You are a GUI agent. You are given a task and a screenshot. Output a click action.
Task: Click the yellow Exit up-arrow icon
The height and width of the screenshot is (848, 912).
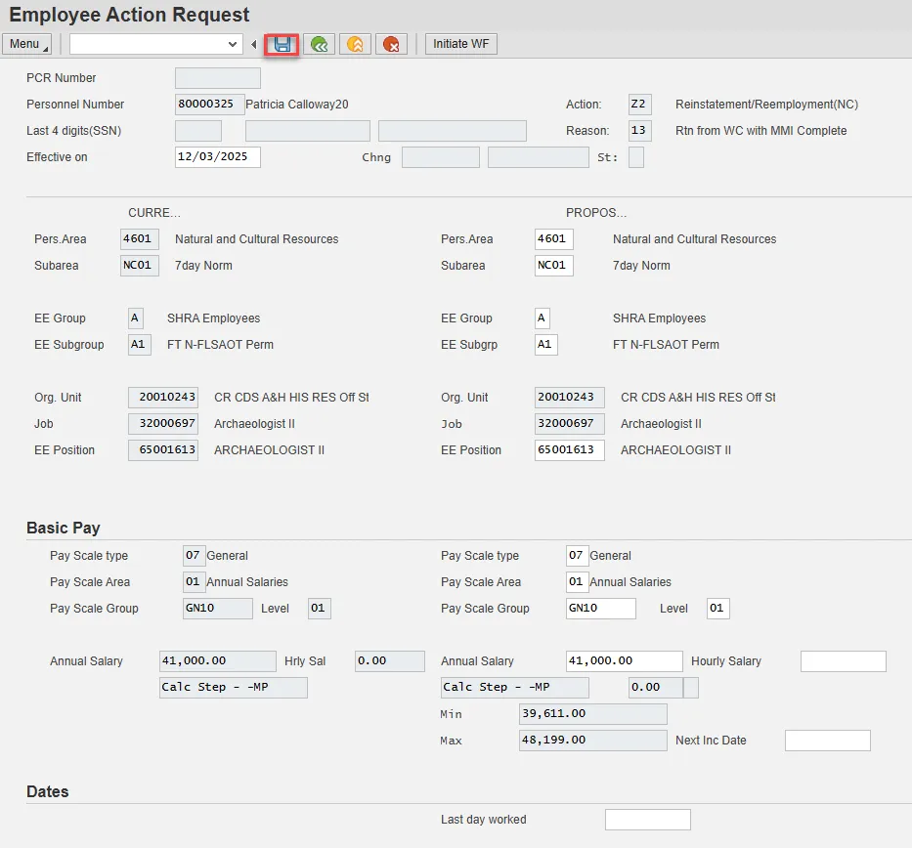point(355,44)
